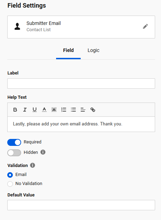Screen dimensions: 161x220
Task: Open text alignment options
Action: point(83,109)
